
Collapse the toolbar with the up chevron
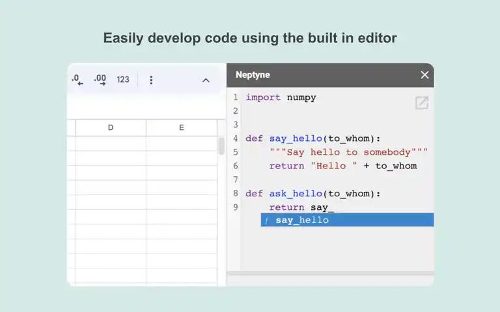coord(206,80)
